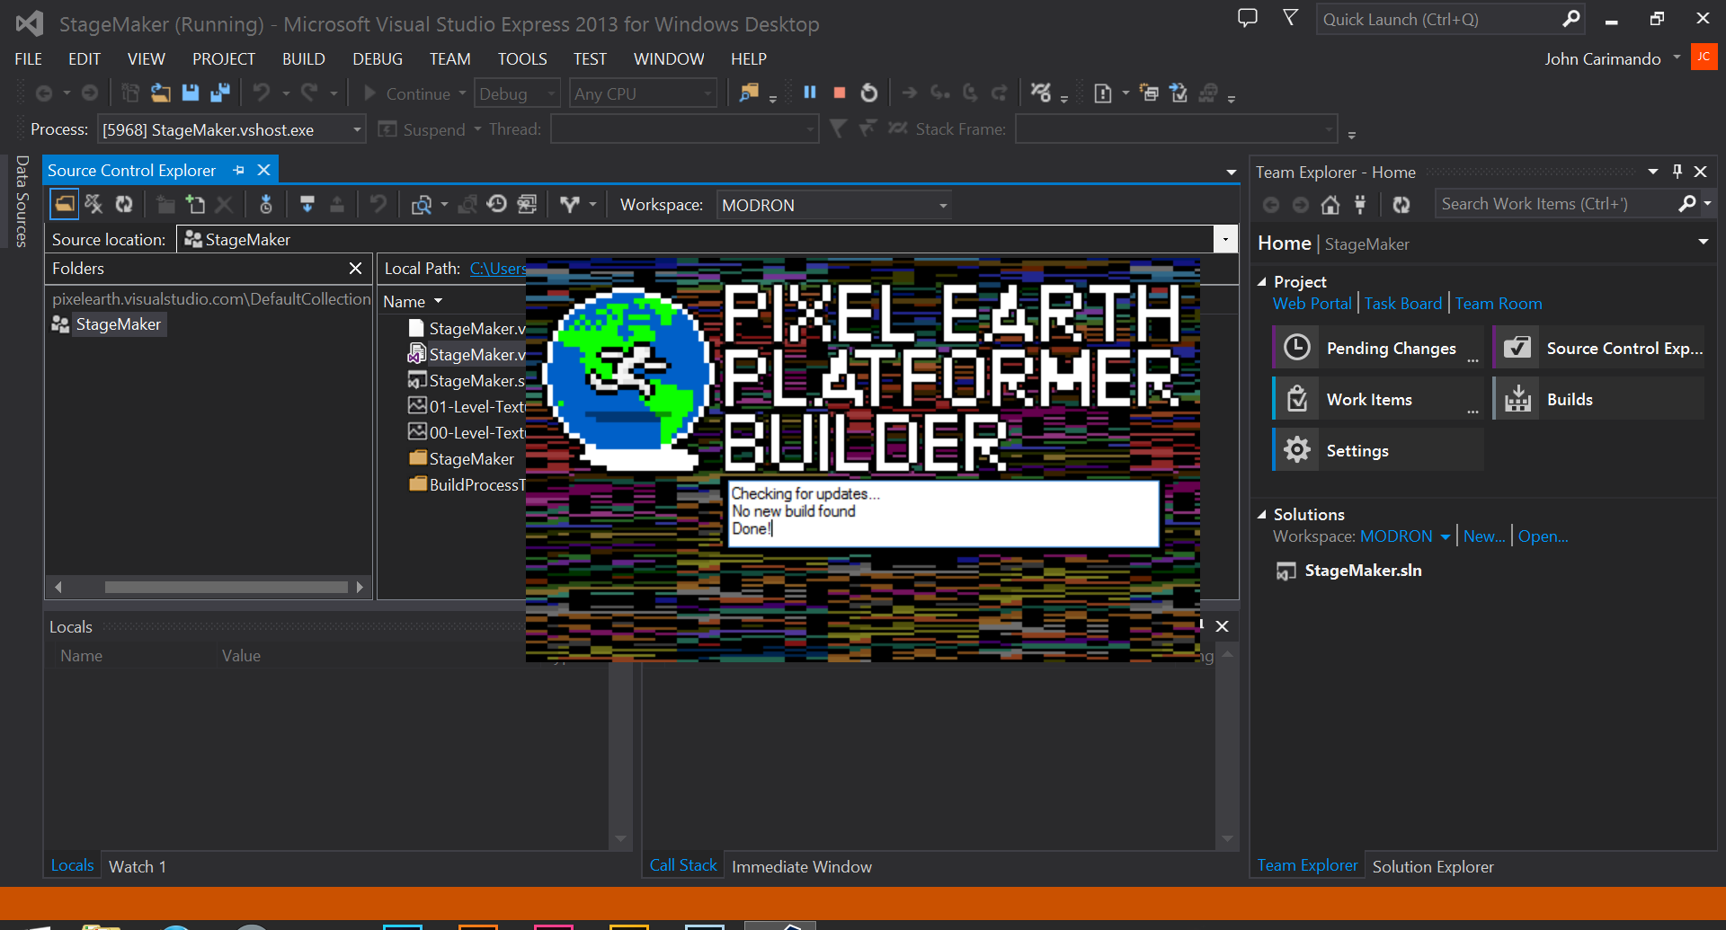Click the Compare Folders icon
1726x930 pixels.
pyautogui.click(x=422, y=205)
